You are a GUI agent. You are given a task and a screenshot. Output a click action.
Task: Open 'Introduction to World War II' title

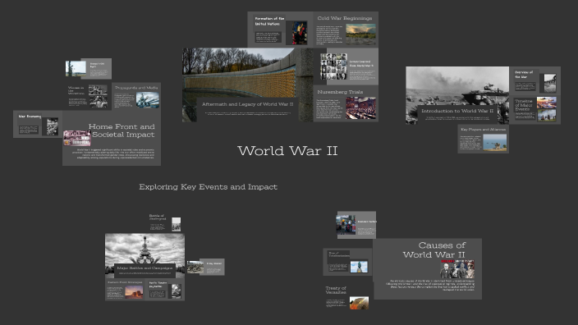[x=457, y=111]
